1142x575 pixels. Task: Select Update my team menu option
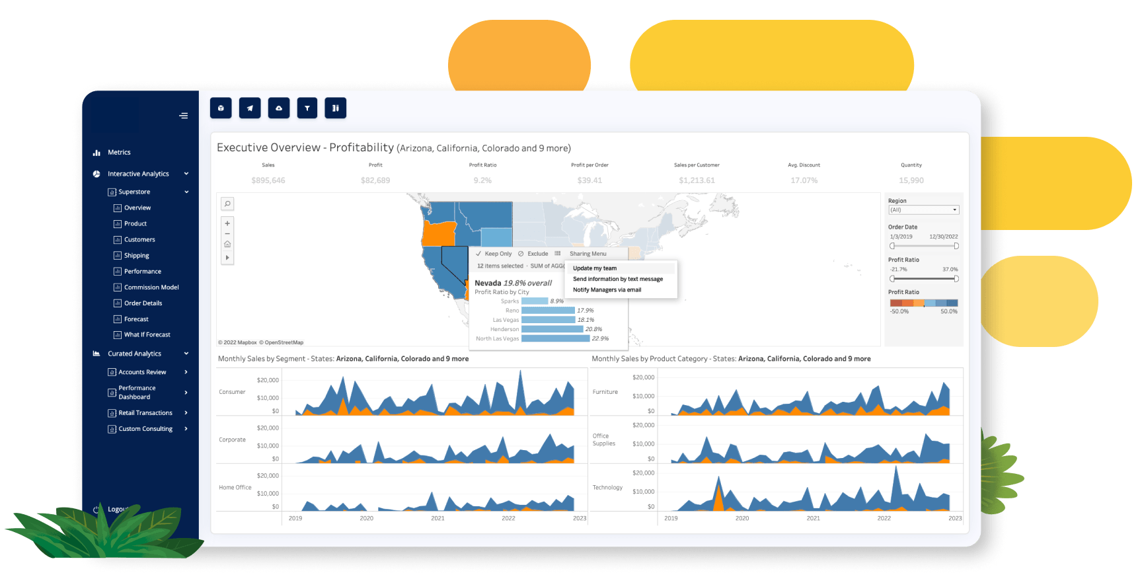coord(595,268)
